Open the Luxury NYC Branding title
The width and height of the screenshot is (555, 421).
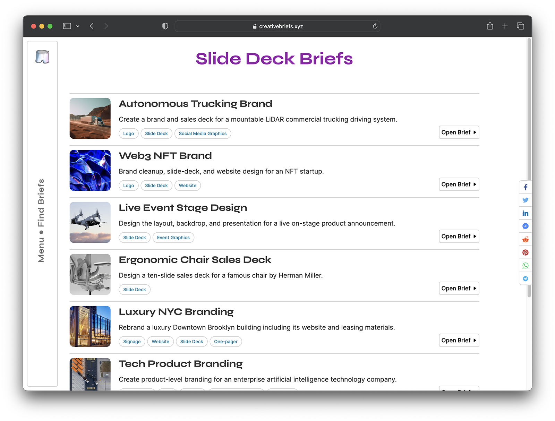click(176, 312)
